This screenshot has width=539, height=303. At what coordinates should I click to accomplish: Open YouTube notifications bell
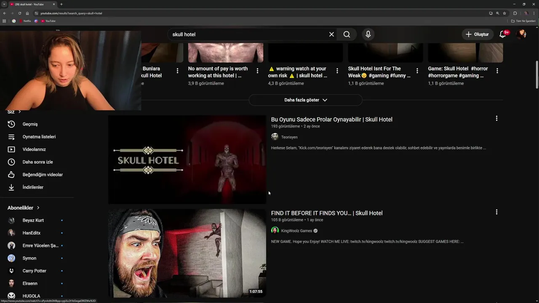(503, 35)
